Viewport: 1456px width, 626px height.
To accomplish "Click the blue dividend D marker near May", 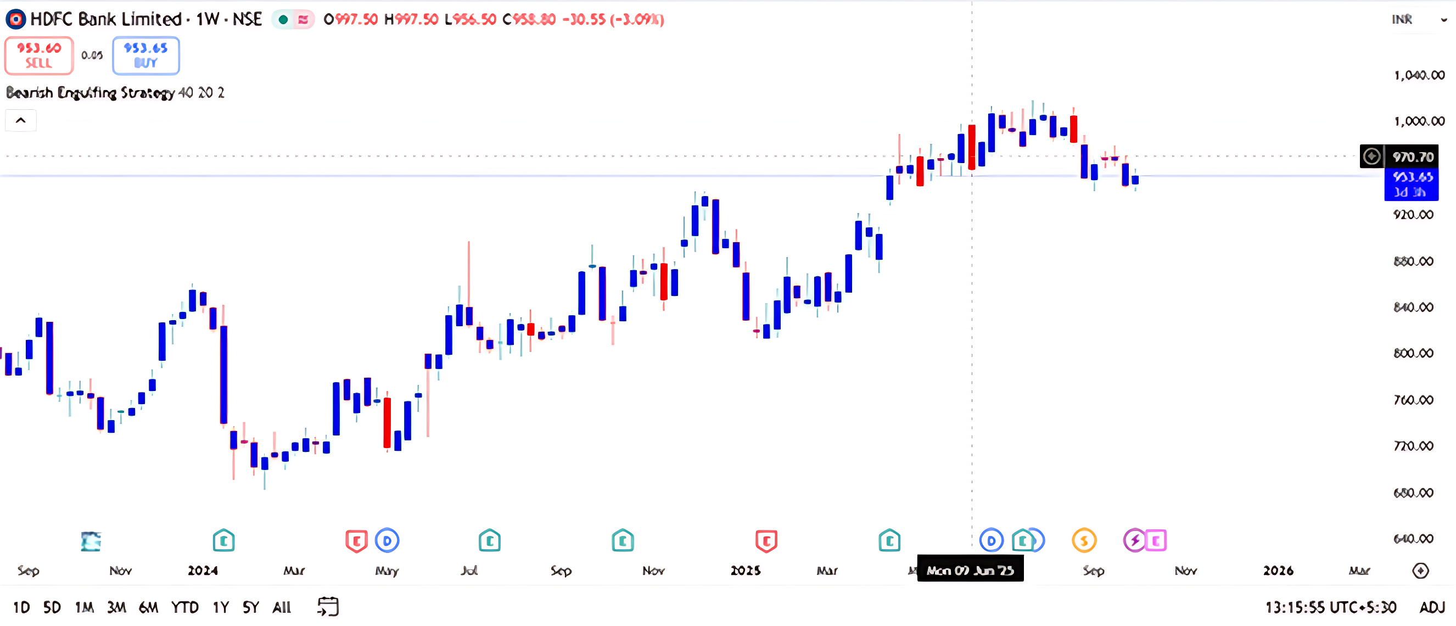I will (x=387, y=540).
